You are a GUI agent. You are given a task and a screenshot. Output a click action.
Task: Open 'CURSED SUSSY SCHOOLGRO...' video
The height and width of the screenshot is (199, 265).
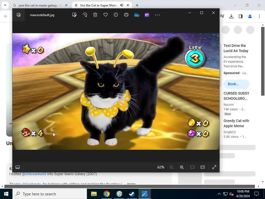(236, 96)
